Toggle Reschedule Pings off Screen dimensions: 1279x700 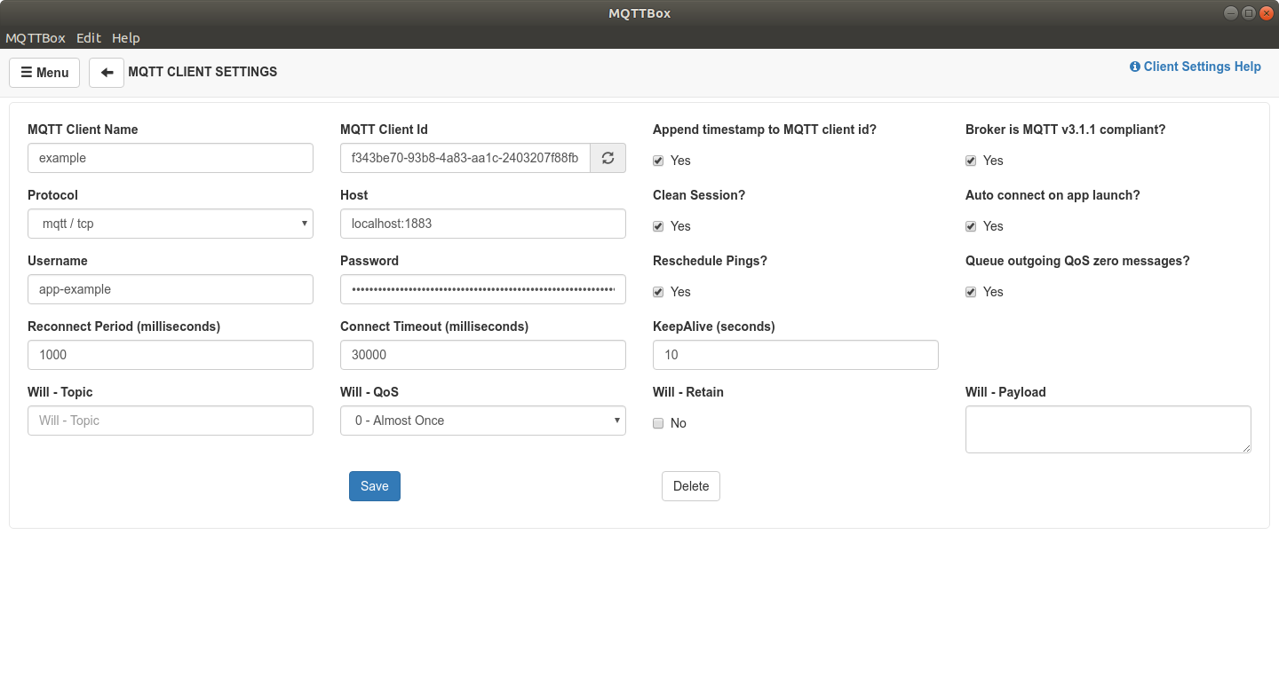658,292
